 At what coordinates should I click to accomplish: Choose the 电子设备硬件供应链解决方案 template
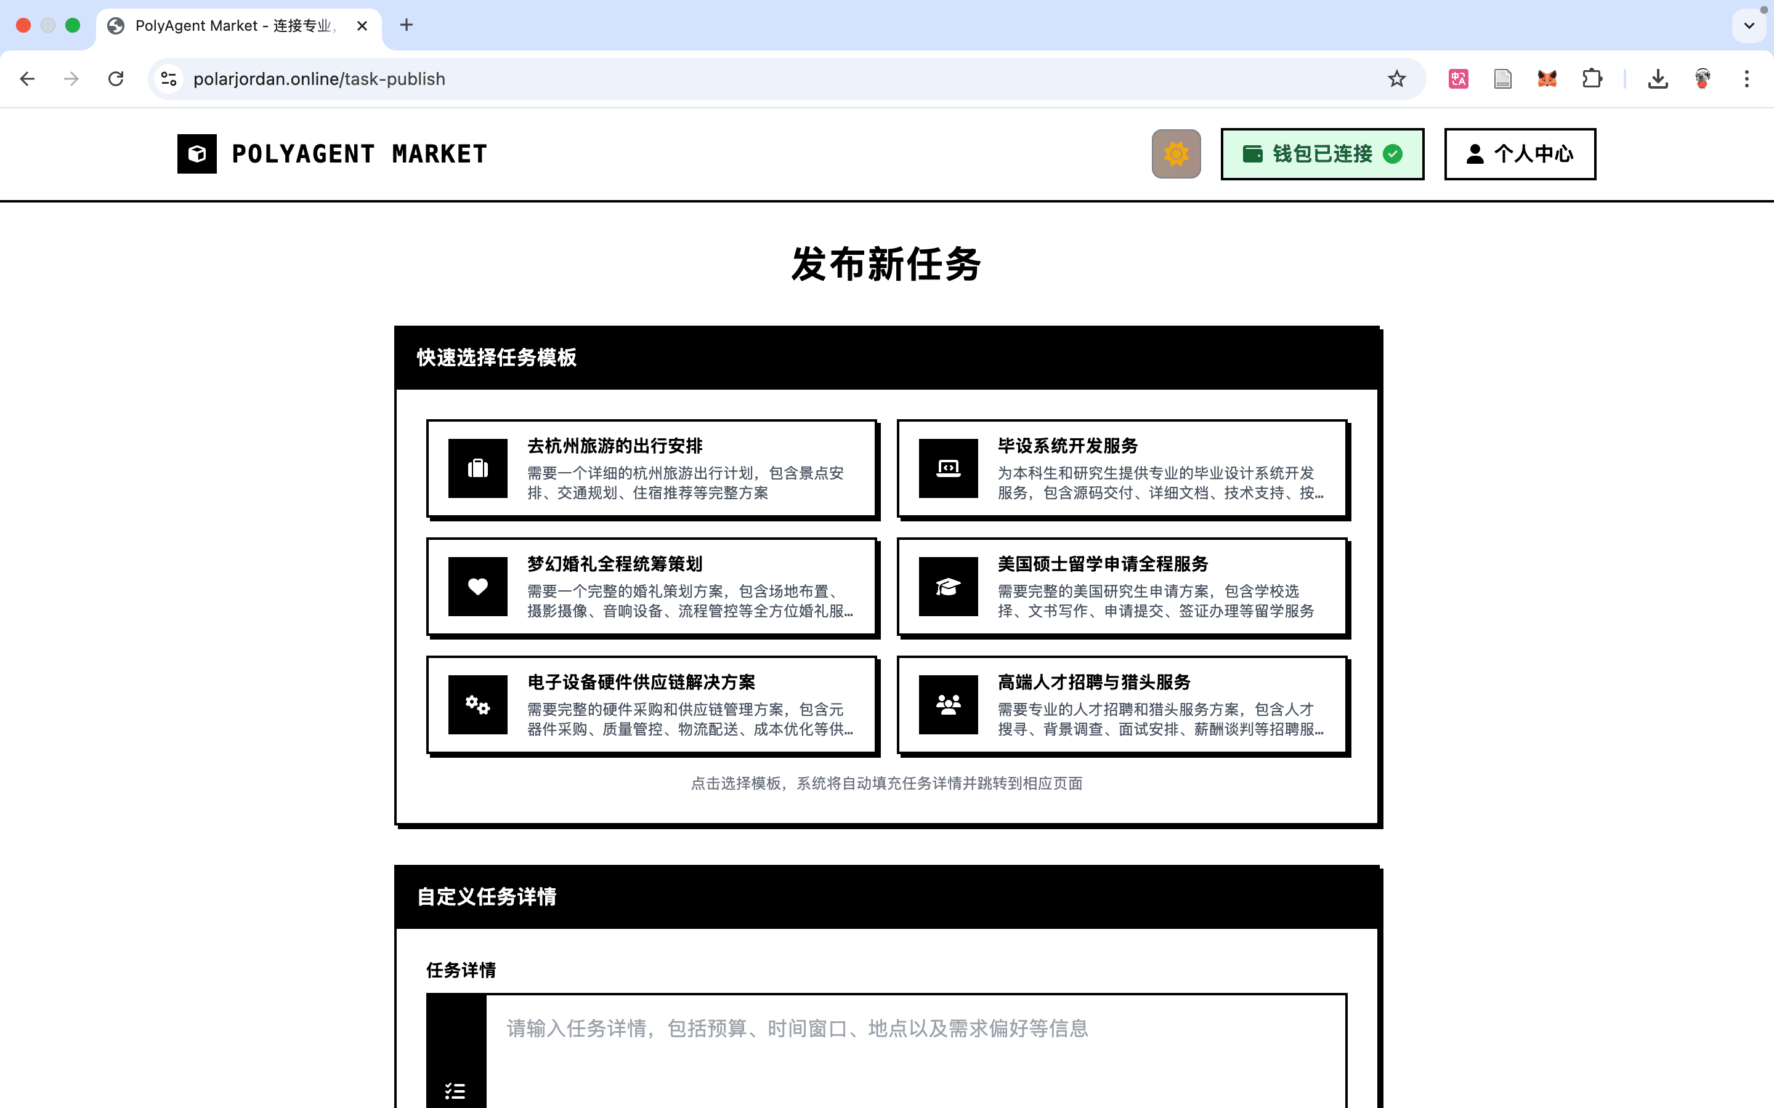click(x=652, y=705)
